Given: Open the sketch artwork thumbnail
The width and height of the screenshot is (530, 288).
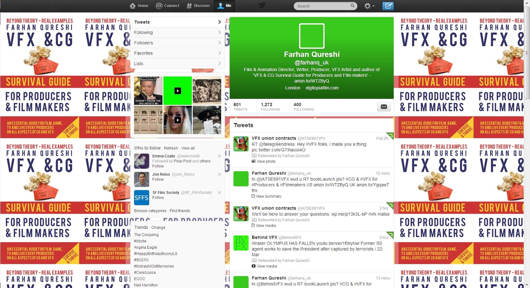Looking at the screenshot, I should (x=207, y=91).
